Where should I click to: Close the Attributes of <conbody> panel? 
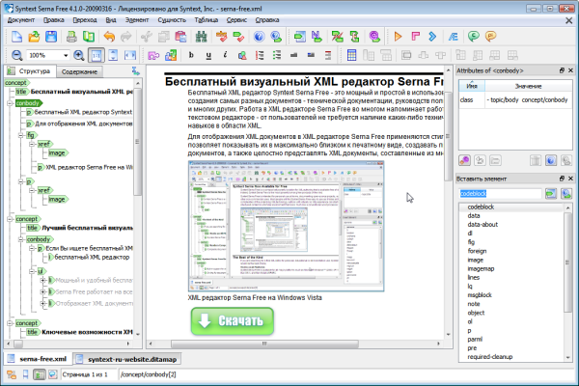570,70
